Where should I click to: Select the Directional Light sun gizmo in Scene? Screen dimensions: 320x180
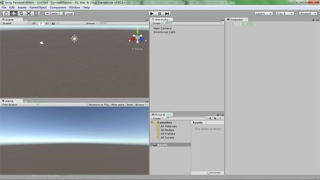(x=74, y=38)
